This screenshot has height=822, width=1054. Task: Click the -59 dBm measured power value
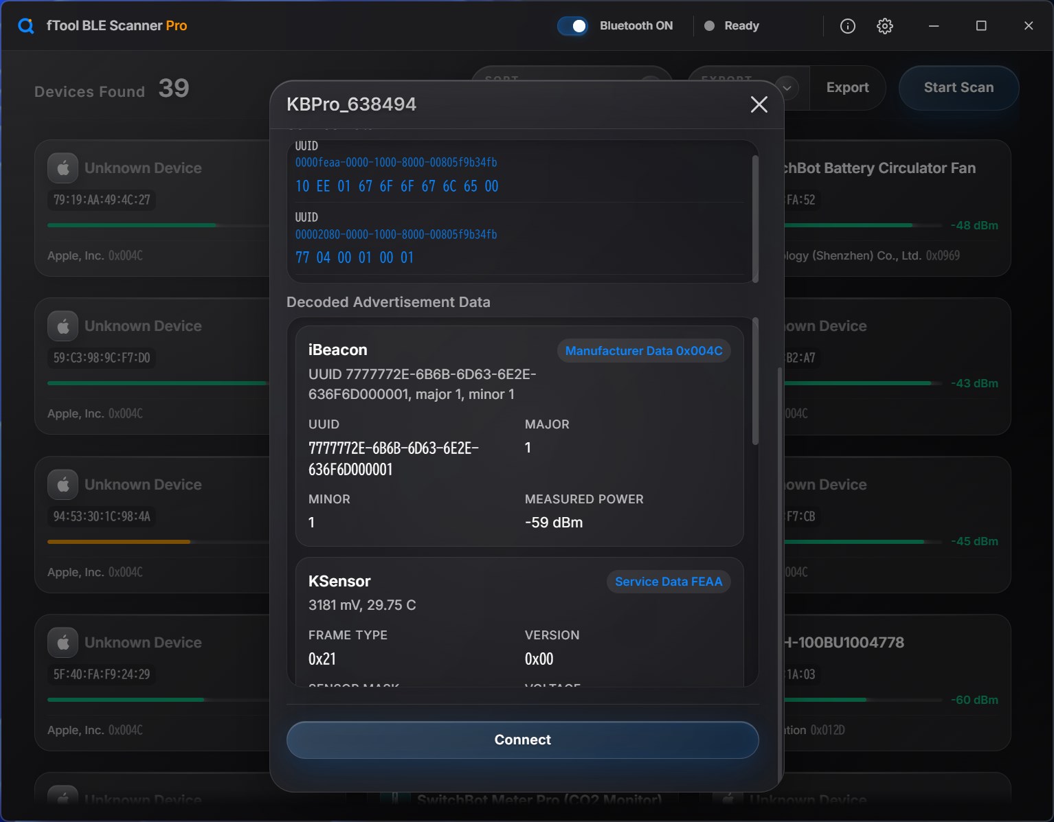click(554, 523)
